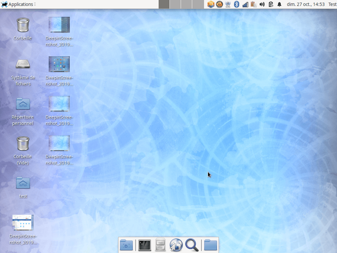
Task: Select the Répertoire personnel home folder
Action: (x=23, y=104)
